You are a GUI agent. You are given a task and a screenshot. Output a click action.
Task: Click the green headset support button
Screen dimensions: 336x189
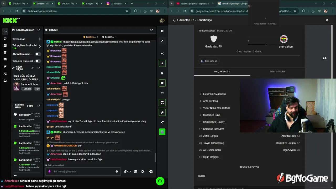pos(160,181)
